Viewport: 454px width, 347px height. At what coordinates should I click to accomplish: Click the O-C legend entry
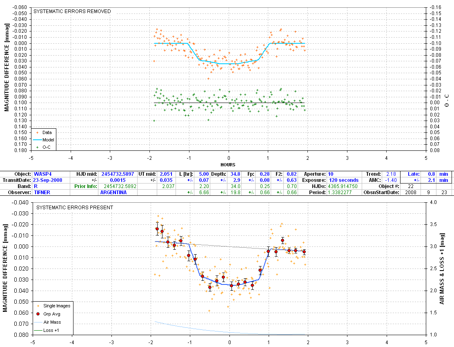point(43,147)
